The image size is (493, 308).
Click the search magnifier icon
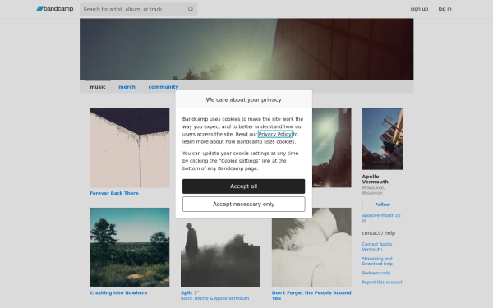pos(191,9)
